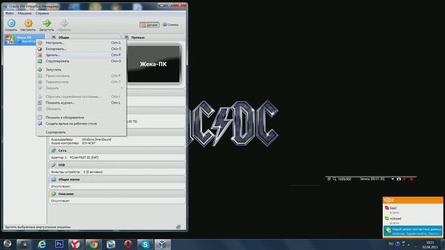Choose Копировать... in the context menu

(x=81, y=49)
